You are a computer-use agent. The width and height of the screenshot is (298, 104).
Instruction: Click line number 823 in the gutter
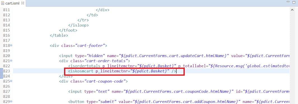pos(6,71)
